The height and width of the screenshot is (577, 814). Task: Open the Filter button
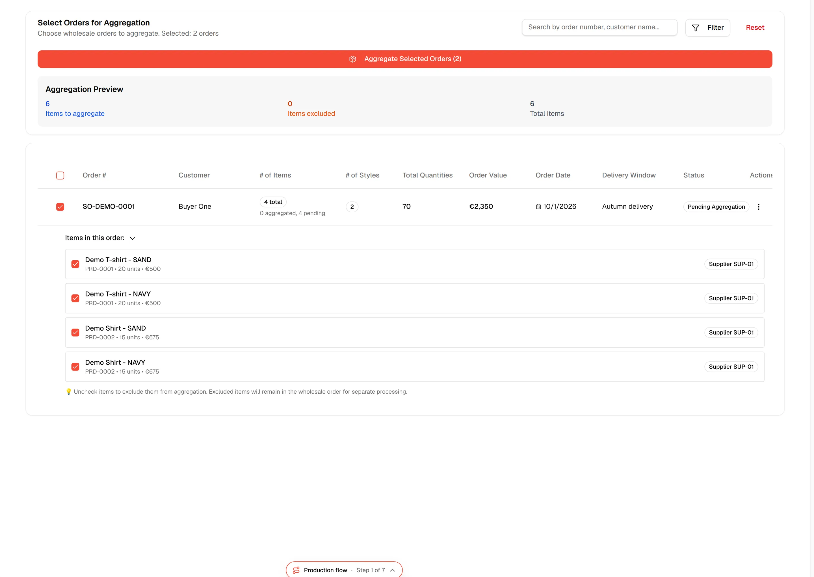click(x=707, y=28)
